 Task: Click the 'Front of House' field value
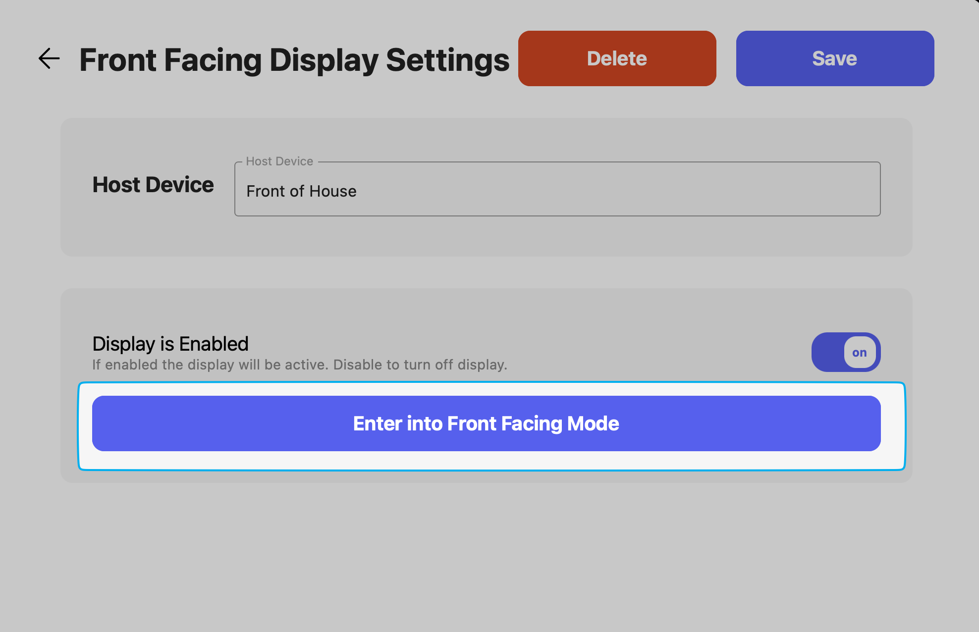tap(301, 191)
